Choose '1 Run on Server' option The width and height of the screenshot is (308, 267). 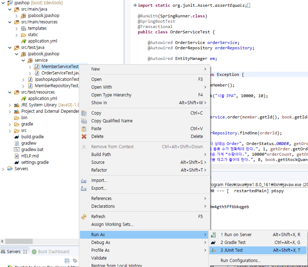(258, 234)
